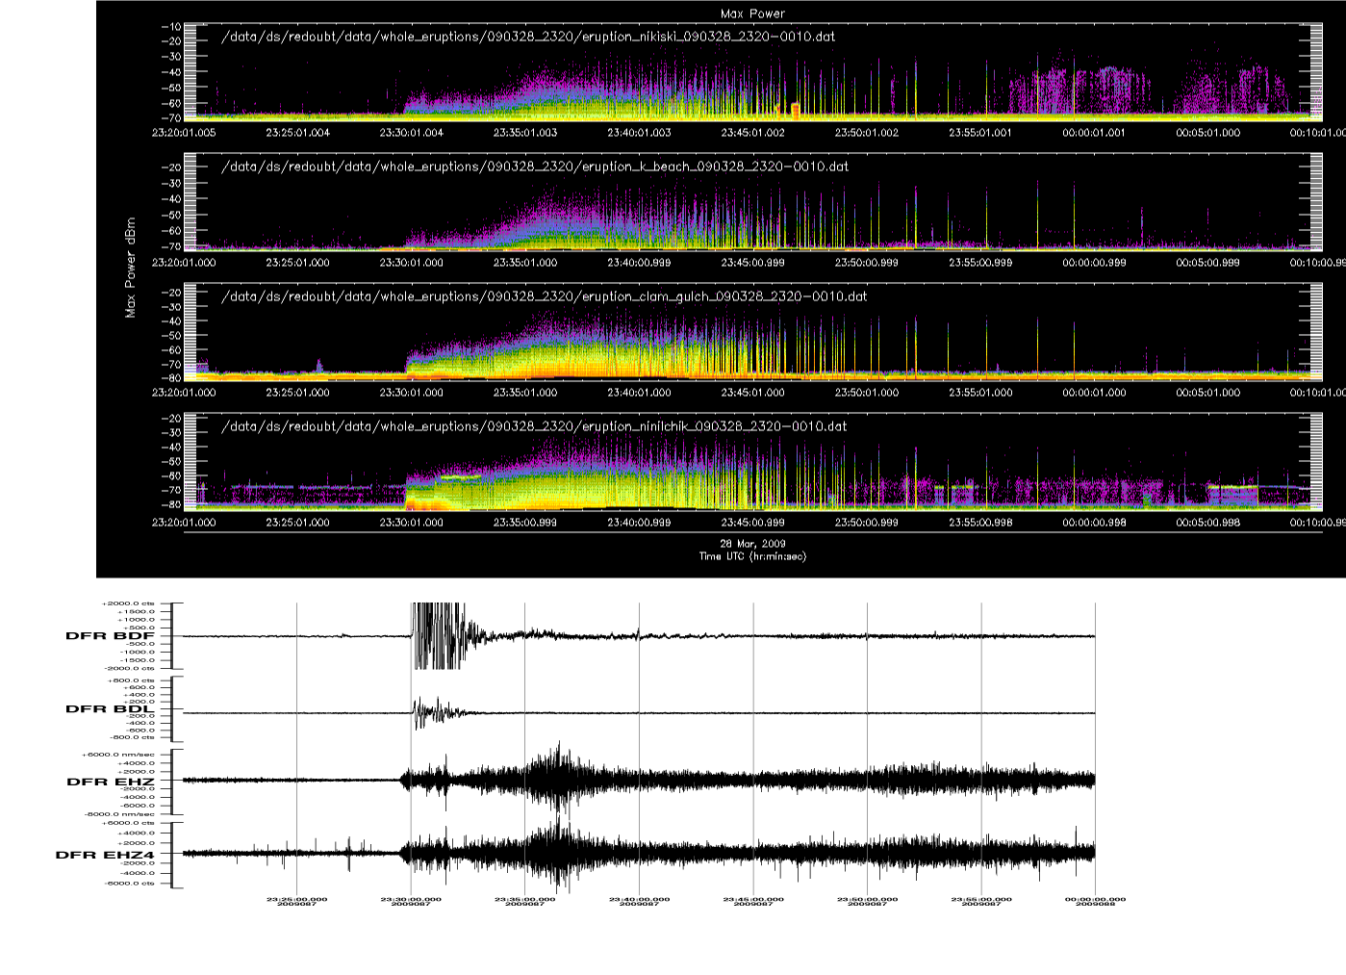The width and height of the screenshot is (1346, 975).
Task: Select the "DFR BDL" channel label
Action: tap(110, 709)
